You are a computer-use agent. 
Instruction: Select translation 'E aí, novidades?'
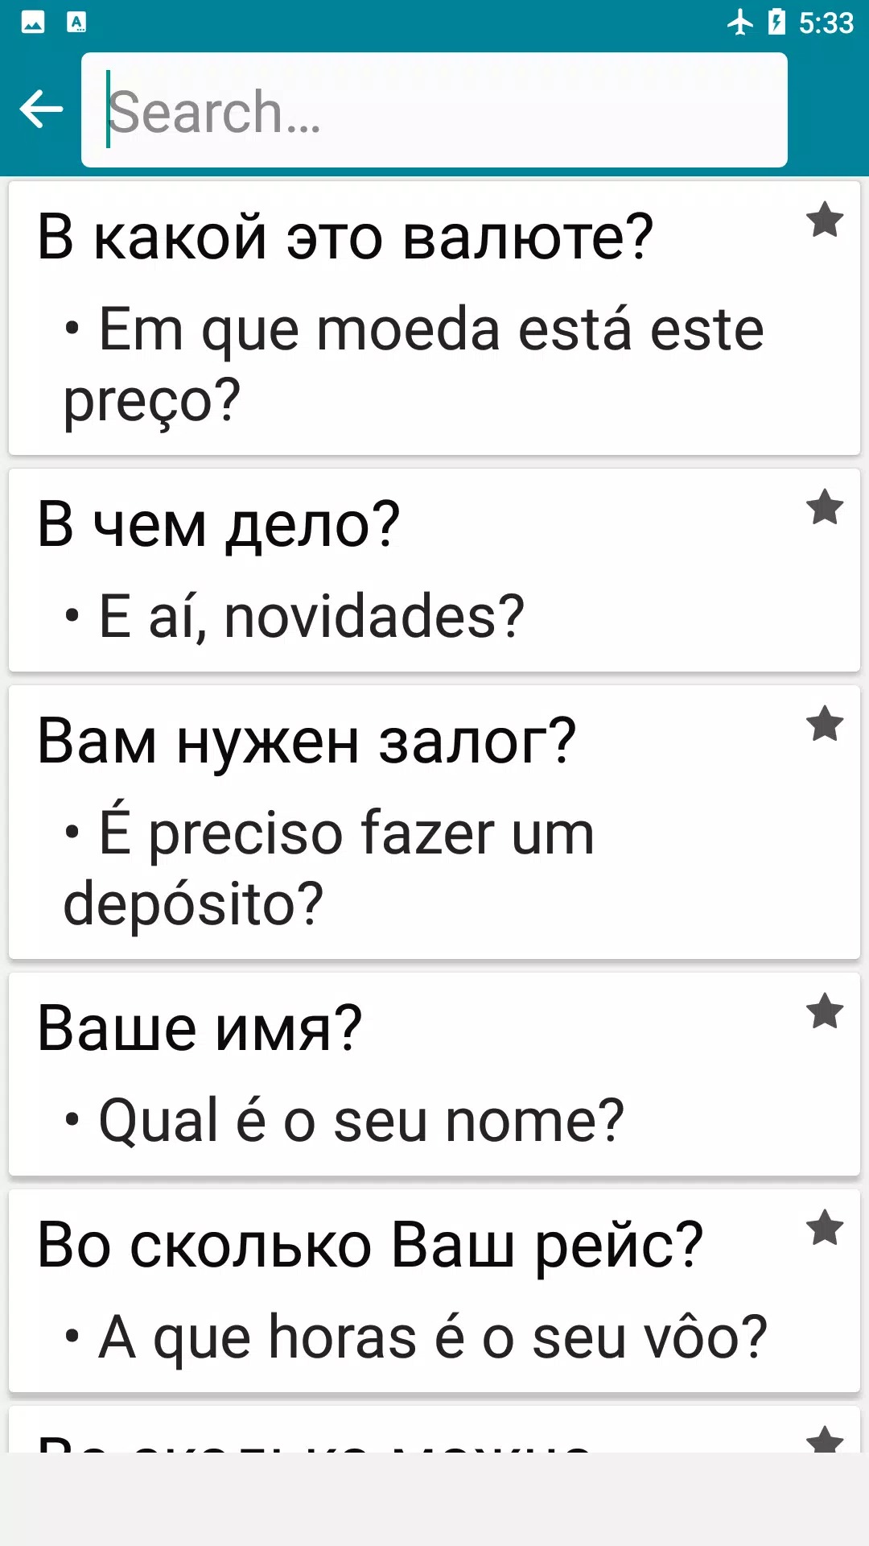[311, 617]
